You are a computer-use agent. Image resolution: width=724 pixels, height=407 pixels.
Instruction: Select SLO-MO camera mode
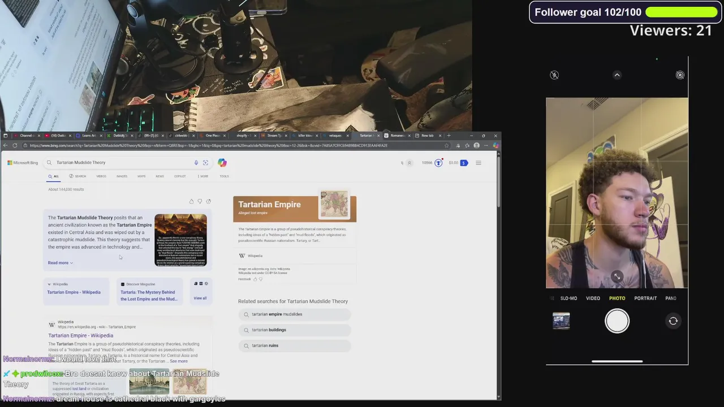pyautogui.click(x=568, y=298)
